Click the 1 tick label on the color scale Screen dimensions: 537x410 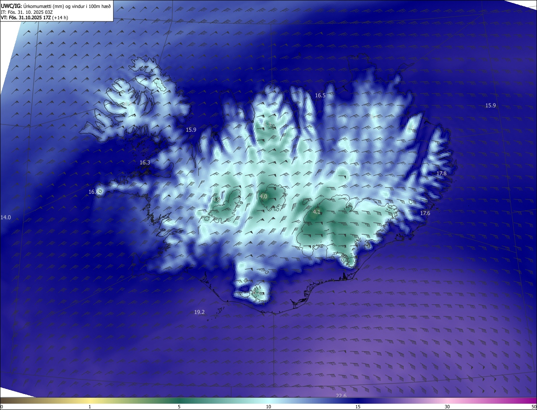(90, 407)
